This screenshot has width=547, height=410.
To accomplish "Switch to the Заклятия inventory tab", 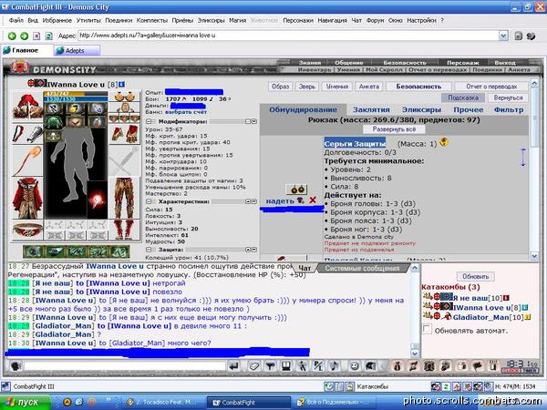I will 371,110.
